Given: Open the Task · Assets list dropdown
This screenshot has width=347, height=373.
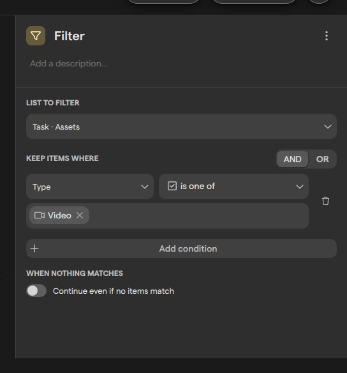Looking at the screenshot, I should pos(181,126).
